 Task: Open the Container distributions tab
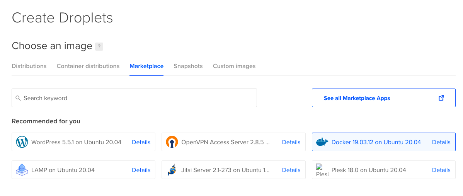(88, 66)
